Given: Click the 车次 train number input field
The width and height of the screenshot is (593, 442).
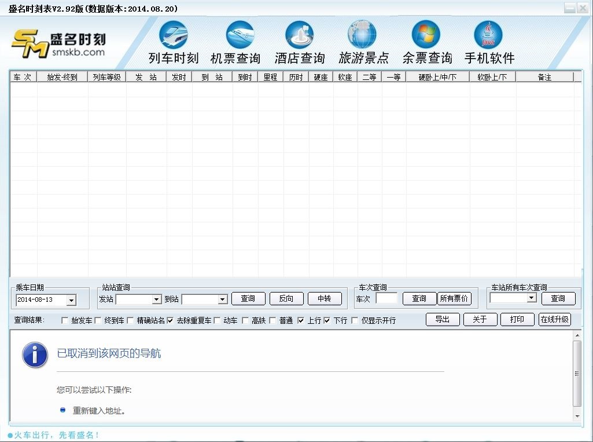Looking at the screenshot, I should click(x=386, y=299).
